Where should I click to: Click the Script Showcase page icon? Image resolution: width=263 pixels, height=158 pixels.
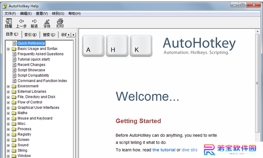coord(14,70)
